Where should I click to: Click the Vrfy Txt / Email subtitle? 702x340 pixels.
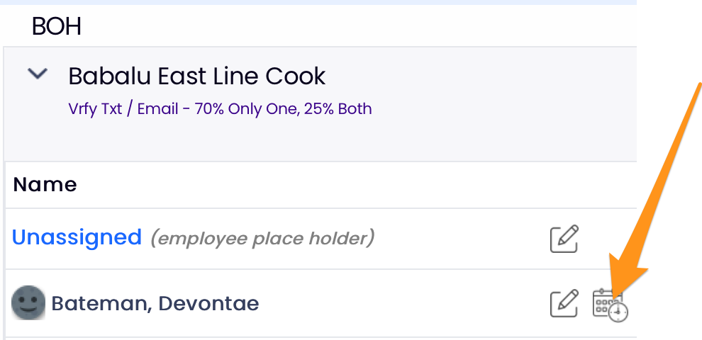click(x=220, y=109)
